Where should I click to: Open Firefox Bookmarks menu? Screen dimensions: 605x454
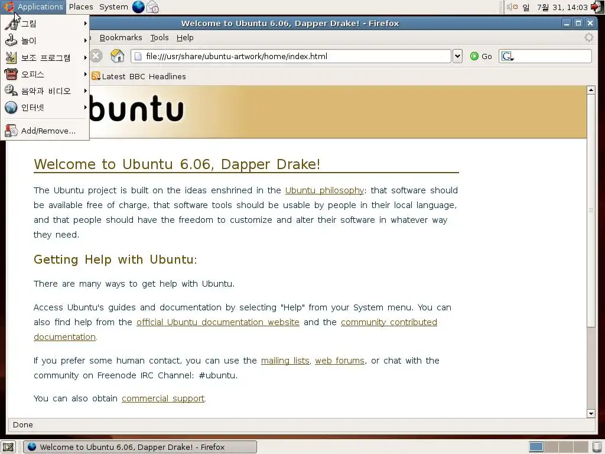(121, 37)
